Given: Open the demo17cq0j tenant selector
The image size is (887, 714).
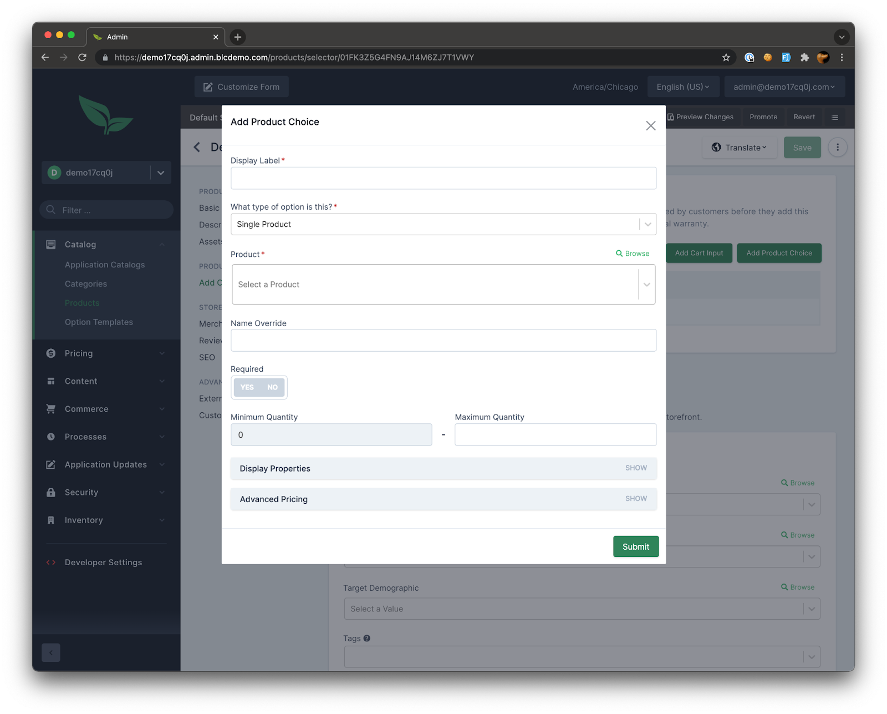Looking at the screenshot, I should [106, 173].
